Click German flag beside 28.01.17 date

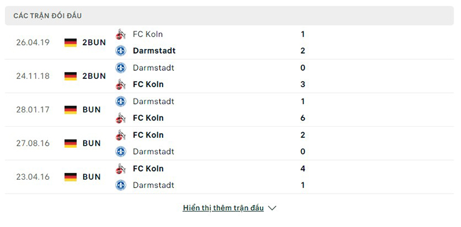70,109
